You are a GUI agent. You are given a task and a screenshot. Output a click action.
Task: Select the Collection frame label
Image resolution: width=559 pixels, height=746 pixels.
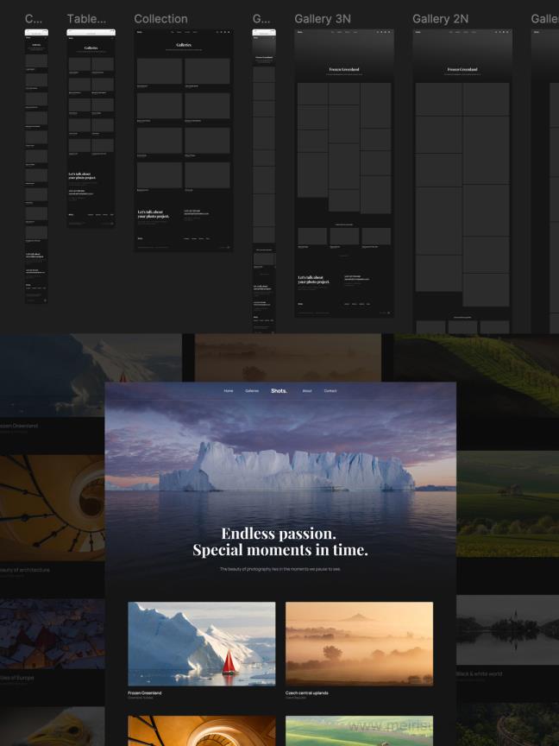pyautogui.click(x=160, y=19)
